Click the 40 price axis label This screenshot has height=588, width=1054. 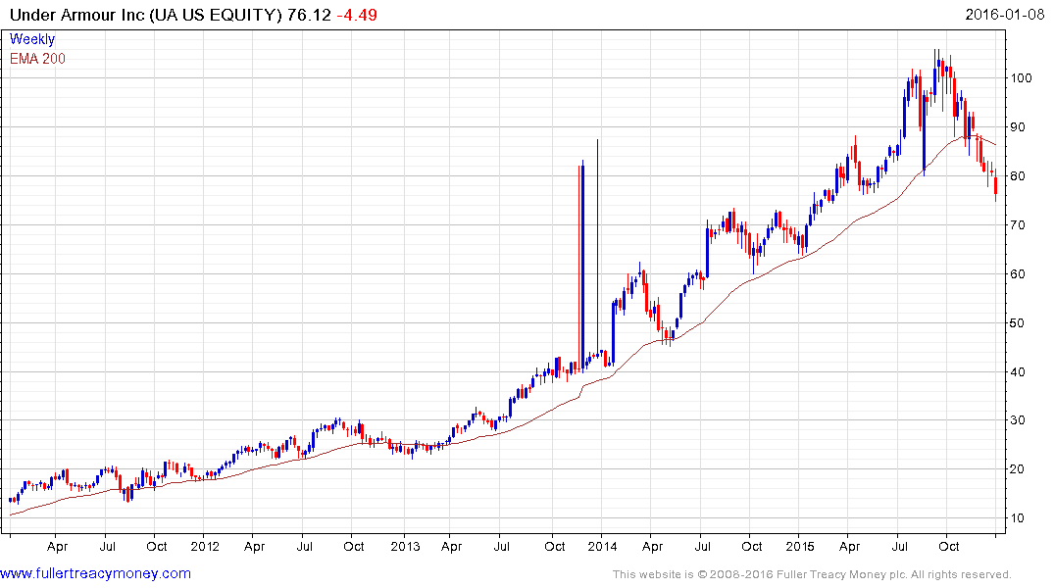point(1018,371)
